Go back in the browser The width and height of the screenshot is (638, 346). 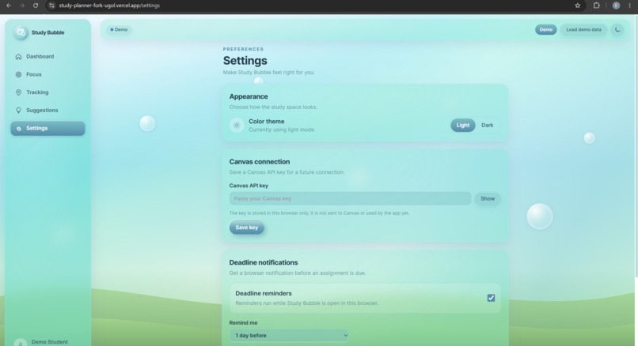pyautogui.click(x=9, y=6)
